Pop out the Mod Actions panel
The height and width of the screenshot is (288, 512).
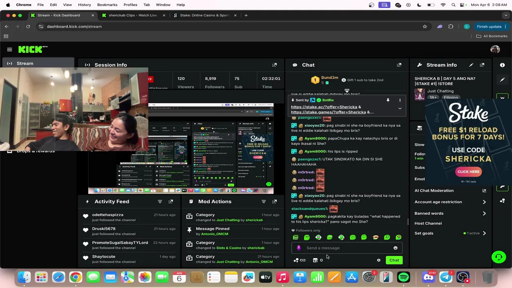click(274, 202)
